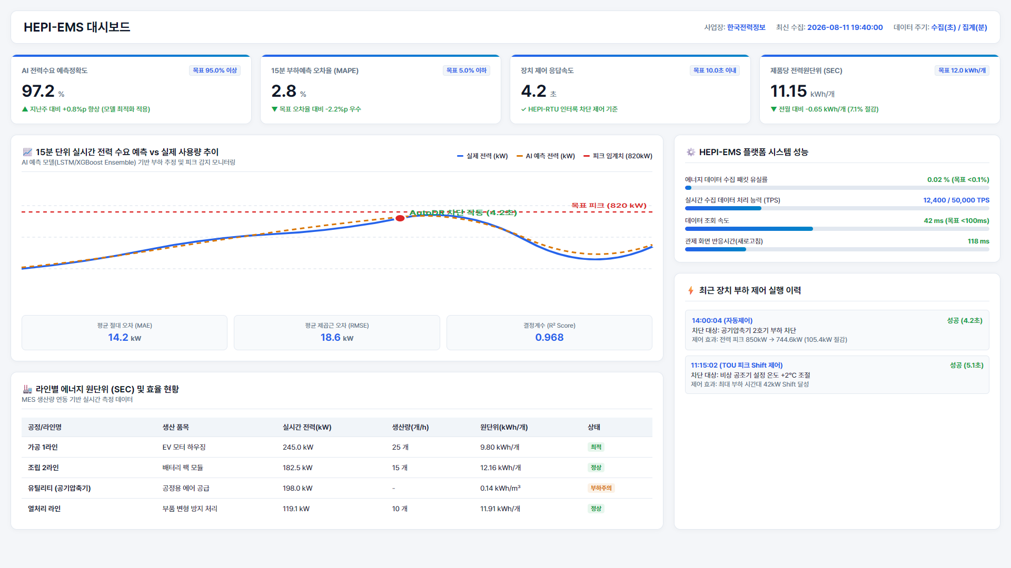The image size is (1011, 568).
Task: Sort by the 공정/라인명 column header
Action: (45, 428)
